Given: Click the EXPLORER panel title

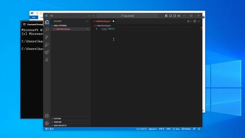Looking at the screenshot, I should pyautogui.click(x=57, y=21).
